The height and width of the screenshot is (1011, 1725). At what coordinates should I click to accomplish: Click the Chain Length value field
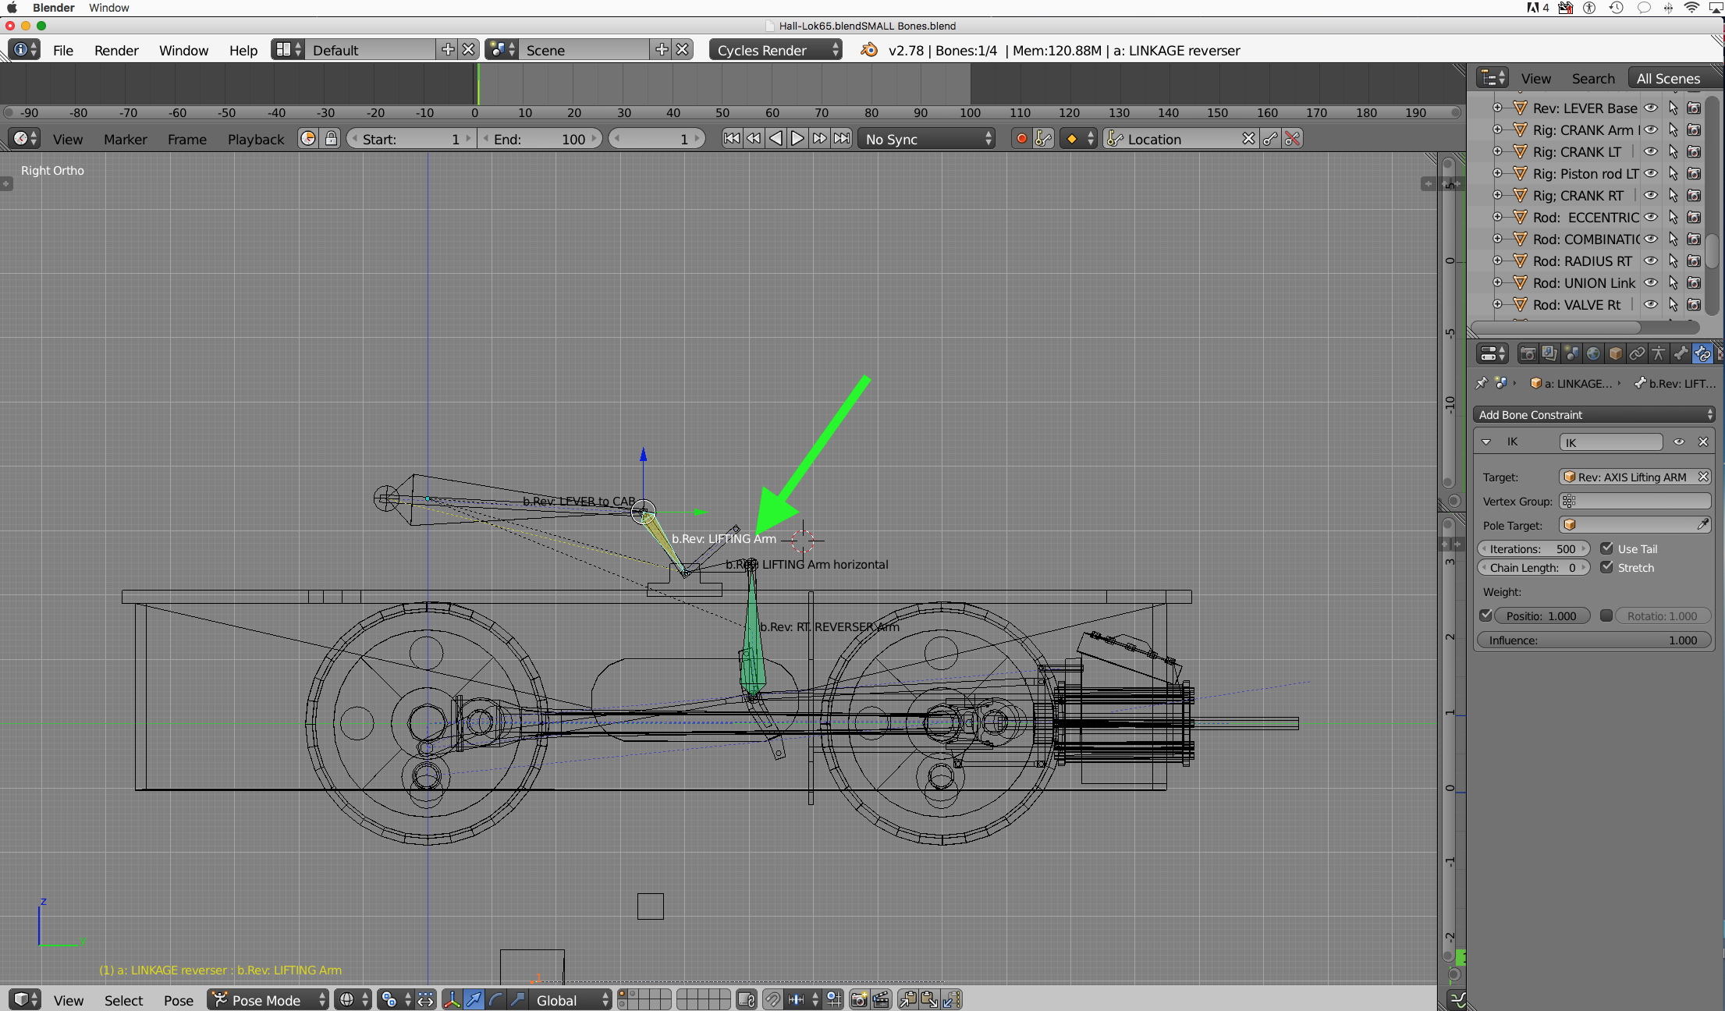point(1533,567)
